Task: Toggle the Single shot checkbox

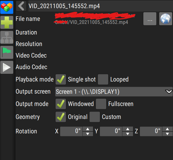Action: pyautogui.click(x=61, y=79)
